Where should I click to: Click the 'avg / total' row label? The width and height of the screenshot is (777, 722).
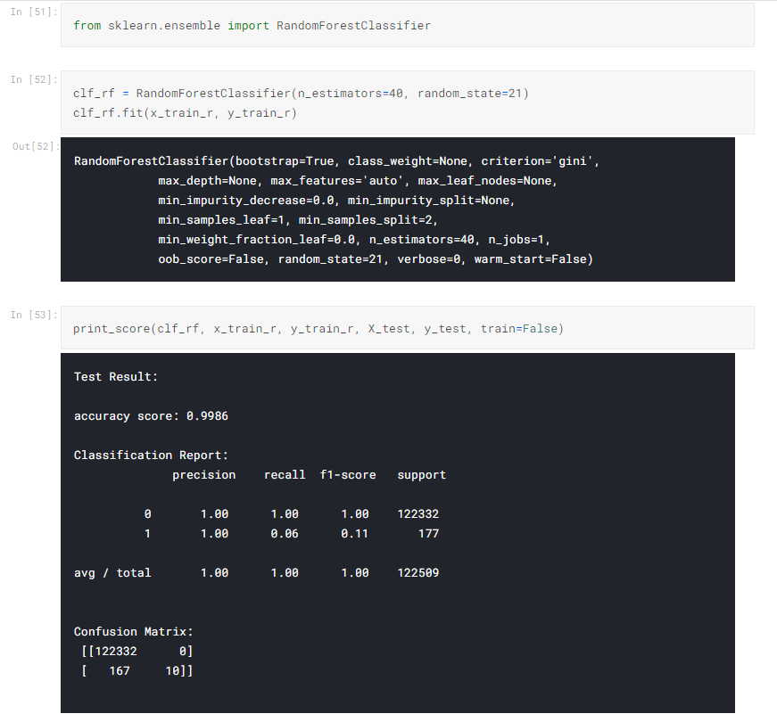(112, 573)
